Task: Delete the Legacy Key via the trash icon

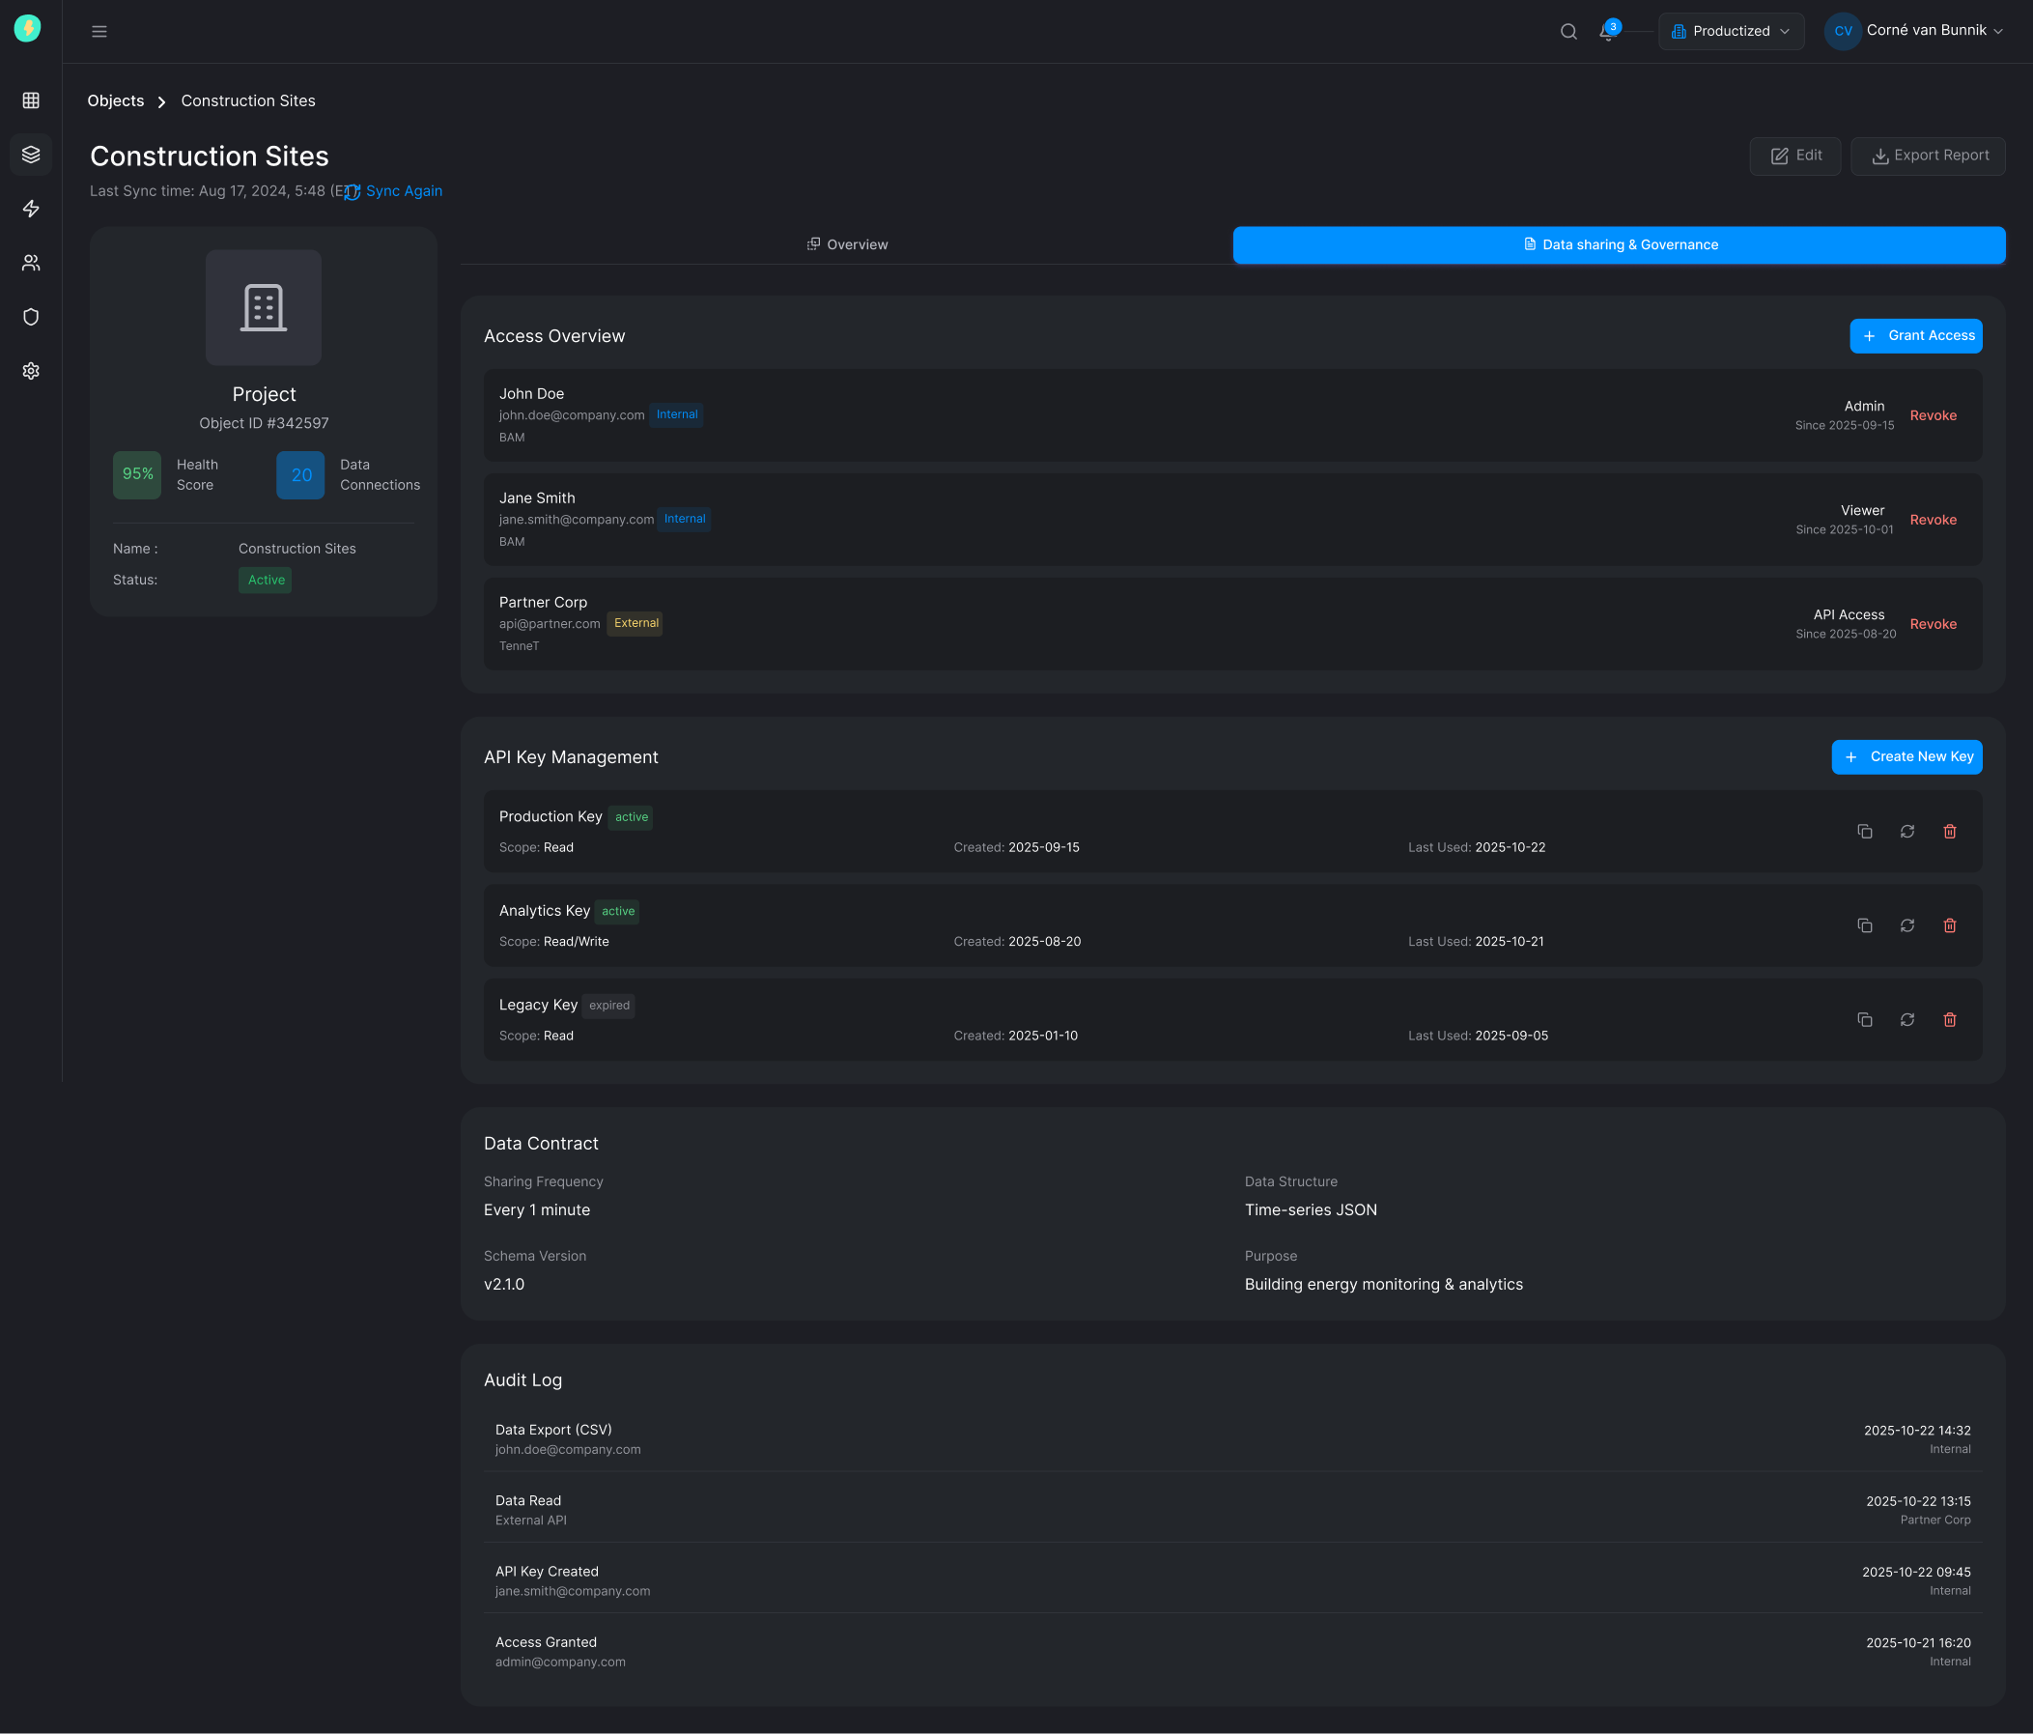Action: (x=1950, y=1019)
